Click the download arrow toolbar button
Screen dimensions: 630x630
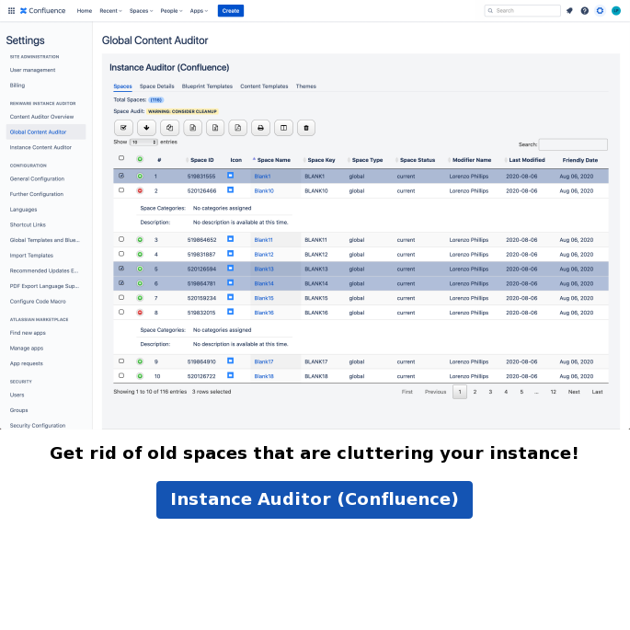tap(146, 128)
